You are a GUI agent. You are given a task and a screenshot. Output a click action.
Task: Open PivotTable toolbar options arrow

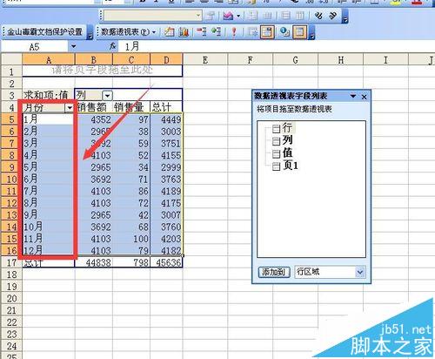(x=312, y=32)
